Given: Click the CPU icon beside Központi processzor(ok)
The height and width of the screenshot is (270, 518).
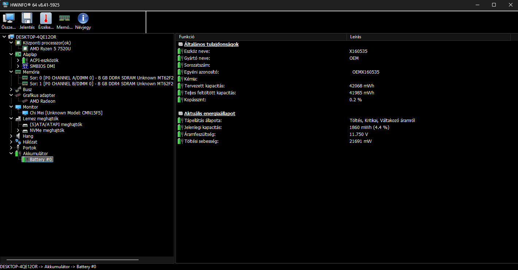Looking at the screenshot, I should pos(18,43).
